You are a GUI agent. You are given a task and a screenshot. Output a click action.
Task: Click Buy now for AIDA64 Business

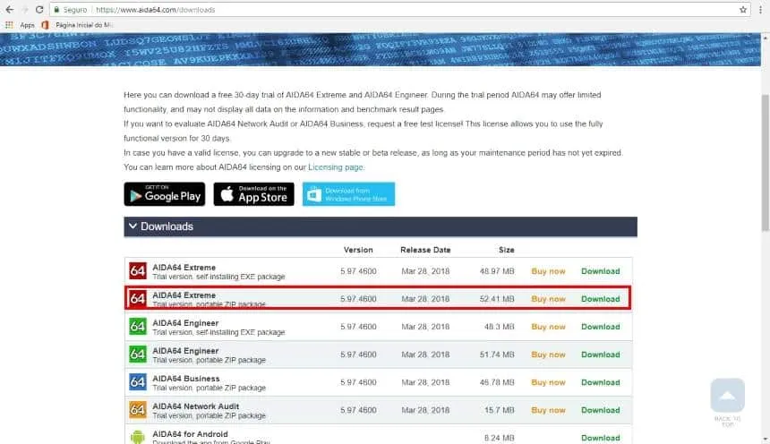point(548,382)
